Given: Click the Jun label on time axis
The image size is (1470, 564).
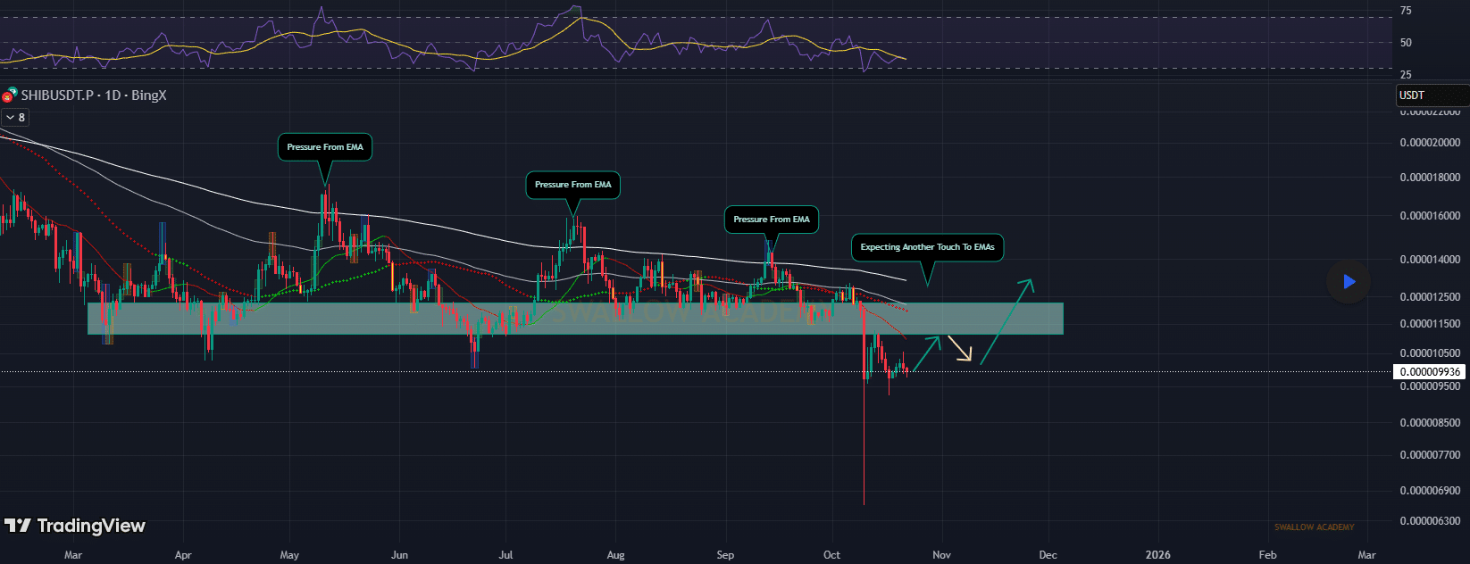Looking at the screenshot, I should [x=399, y=555].
